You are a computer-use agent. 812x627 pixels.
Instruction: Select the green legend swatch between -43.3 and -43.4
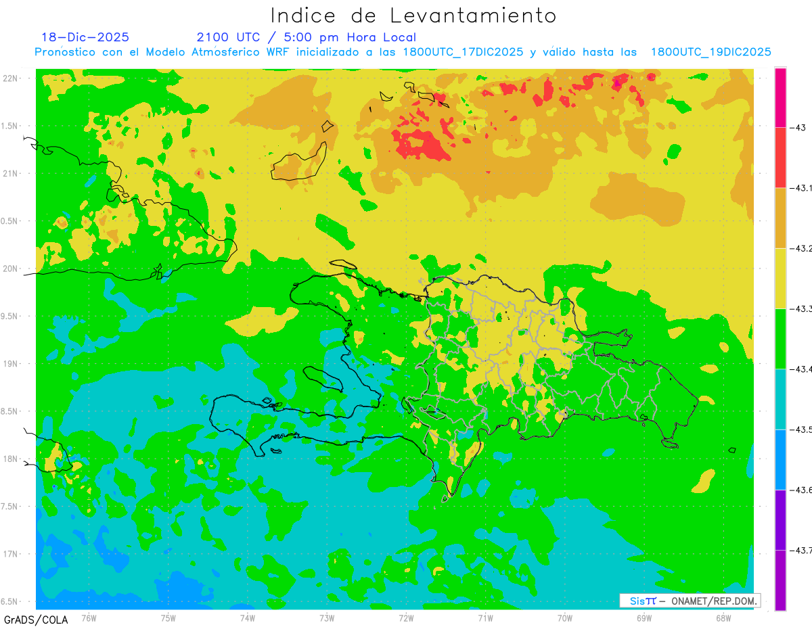point(780,338)
